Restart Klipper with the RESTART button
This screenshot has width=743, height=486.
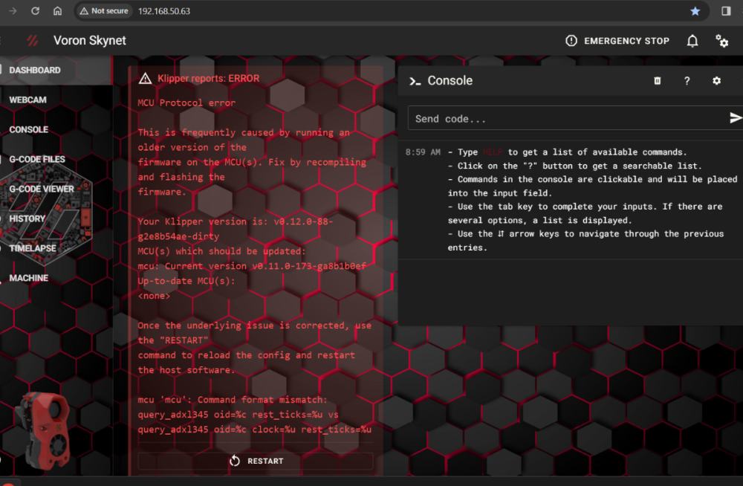click(x=256, y=461)
